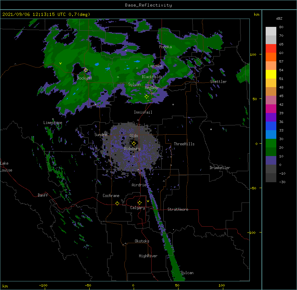The image size is (297, 290).
Task: Click the Limestone label
Action: tap(53, 123)
